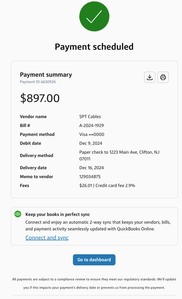The image size is (182, 299).
Task: Click bill number A-2024-1929
Action: pos(92,125)
